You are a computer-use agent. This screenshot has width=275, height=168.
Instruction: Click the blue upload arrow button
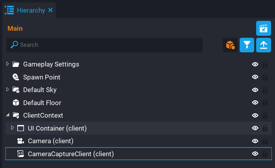click(263, 45)
